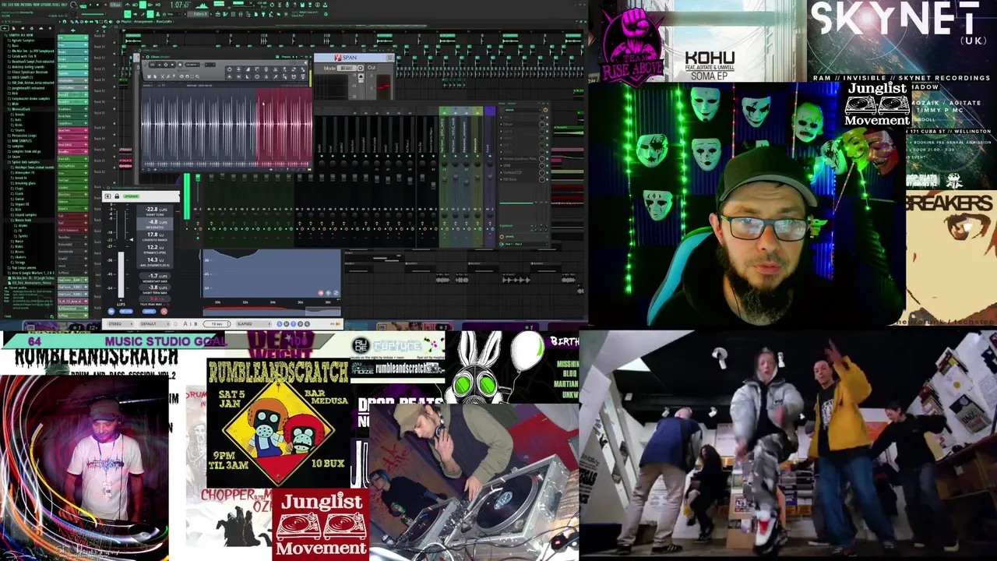The width and height of the screenshot is (997, 561).
Task: Open the (none) input dropdown in mixer panel
Action: tap(522, 110)
